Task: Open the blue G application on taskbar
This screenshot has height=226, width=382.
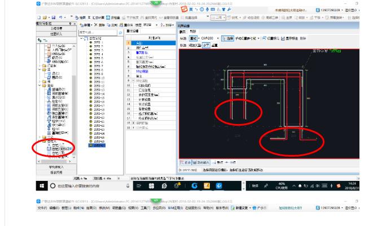Action: click(194, 186)
